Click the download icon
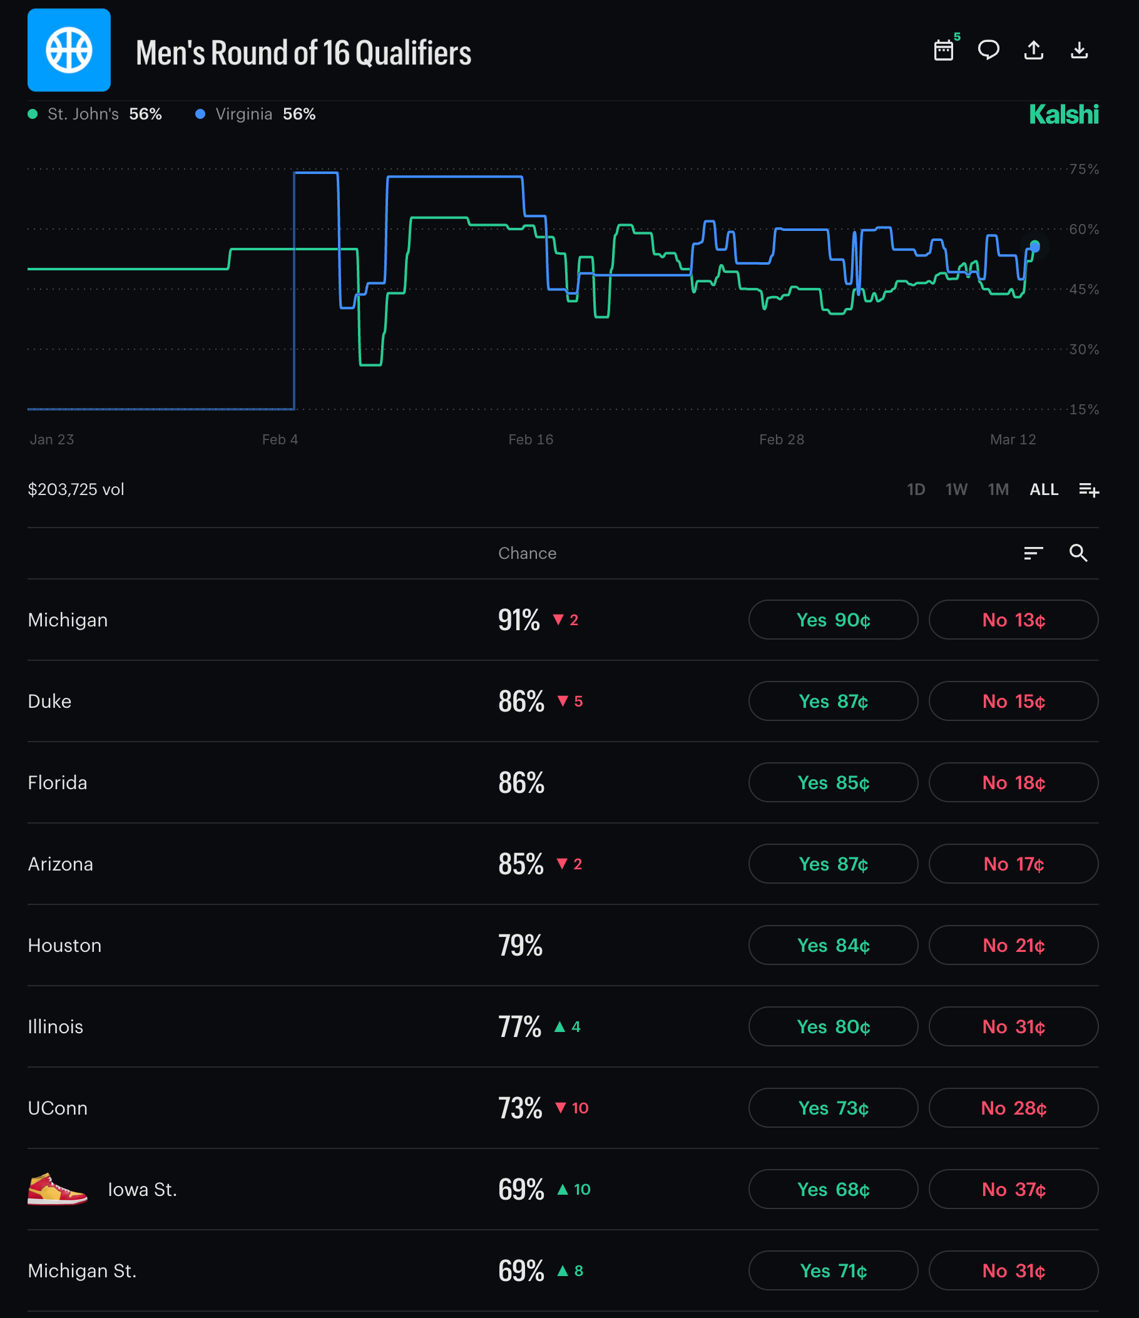The image size is (1139, 1318). pyautogui.click(x=1078, y=50)
